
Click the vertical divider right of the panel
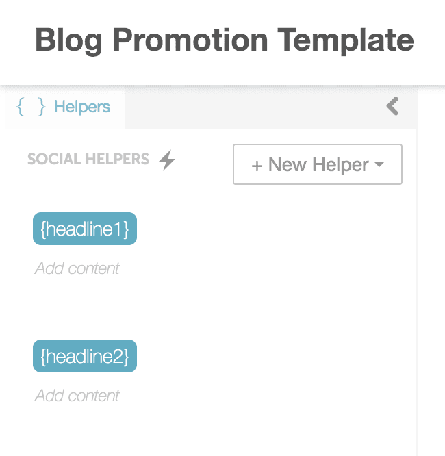coord(417,270)
